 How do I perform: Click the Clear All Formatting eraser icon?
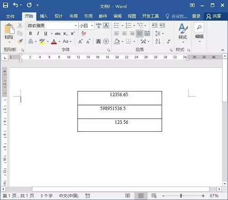84,33
